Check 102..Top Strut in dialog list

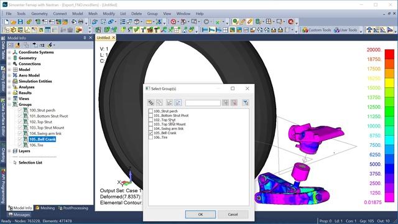click(x=150, y=120)
